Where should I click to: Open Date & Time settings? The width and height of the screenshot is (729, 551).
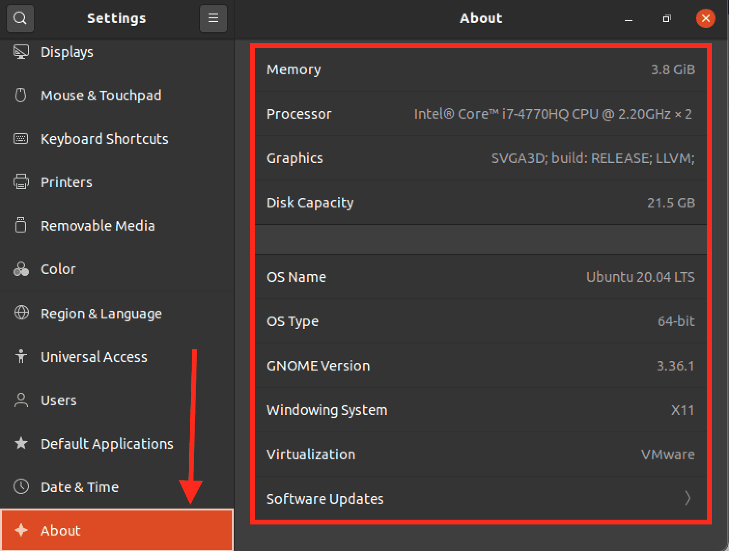(117, 487)
